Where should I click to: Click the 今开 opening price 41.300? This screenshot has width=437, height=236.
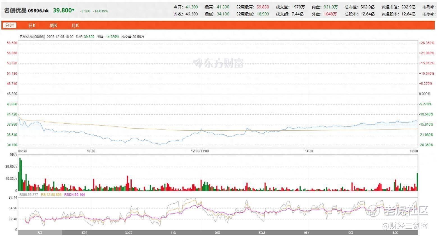[x=192, y=7]
